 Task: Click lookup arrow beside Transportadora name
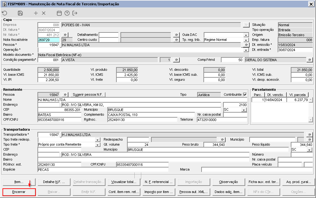click(x=309, y=134)
